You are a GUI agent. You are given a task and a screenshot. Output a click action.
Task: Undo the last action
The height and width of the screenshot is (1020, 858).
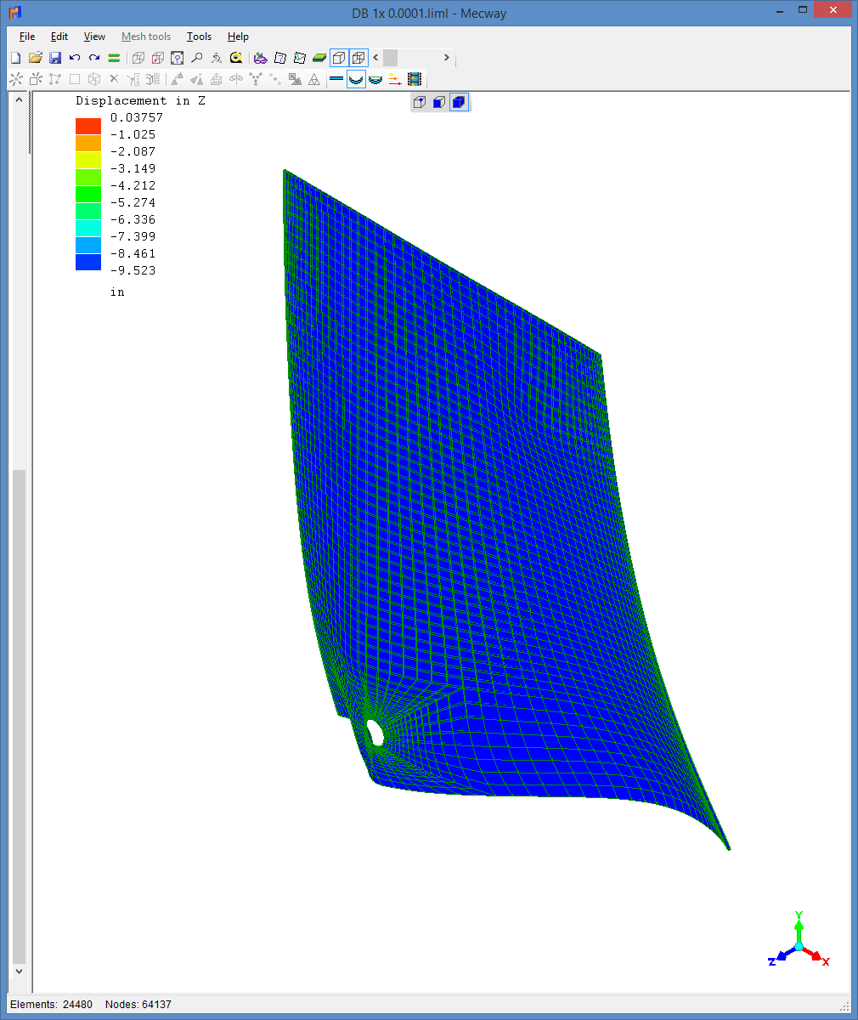pos(75,58)
